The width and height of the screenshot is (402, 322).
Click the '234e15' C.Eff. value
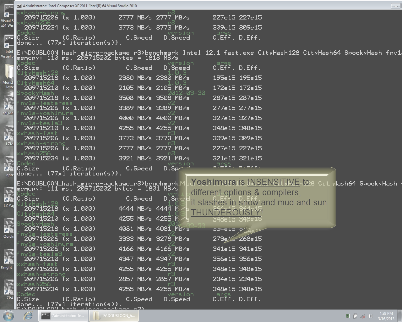[224, 279]
